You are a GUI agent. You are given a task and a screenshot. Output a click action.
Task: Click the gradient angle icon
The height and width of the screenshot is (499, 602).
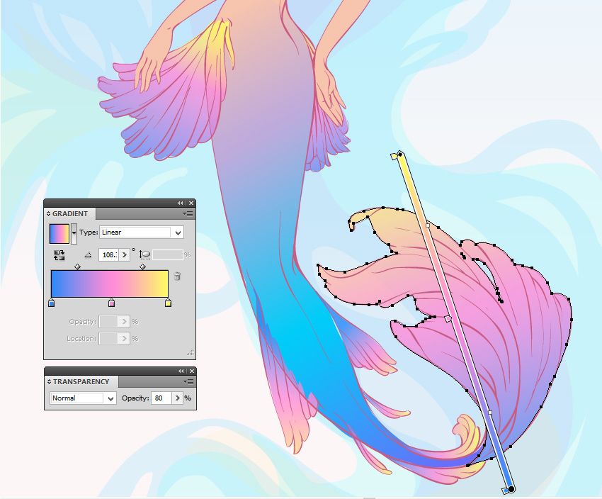(x=89, y=254)
